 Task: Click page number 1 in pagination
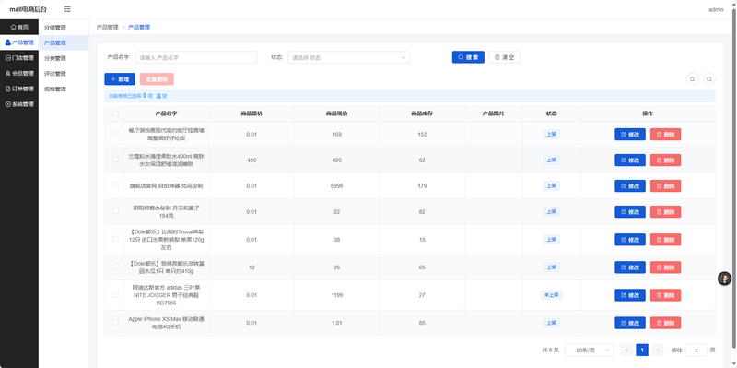coord(642,350)
